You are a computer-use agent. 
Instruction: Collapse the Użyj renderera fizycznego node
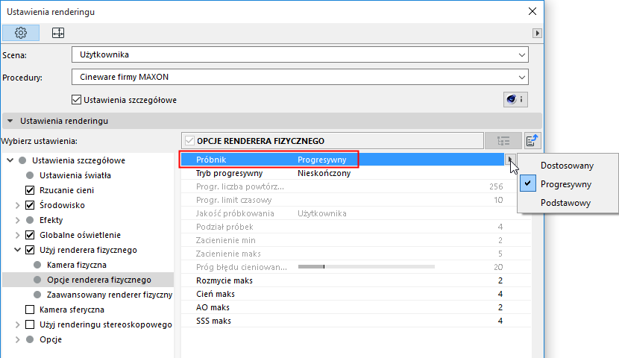click(x=17, y=250)
